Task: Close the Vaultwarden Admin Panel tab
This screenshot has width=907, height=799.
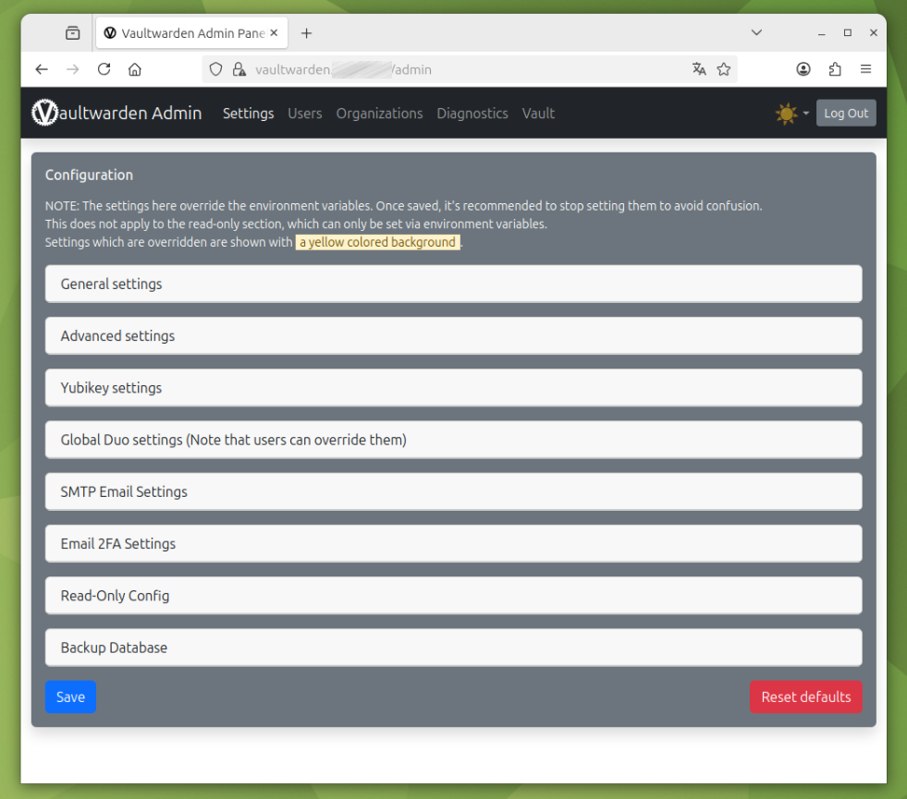Action: click(x=275, y=33)
